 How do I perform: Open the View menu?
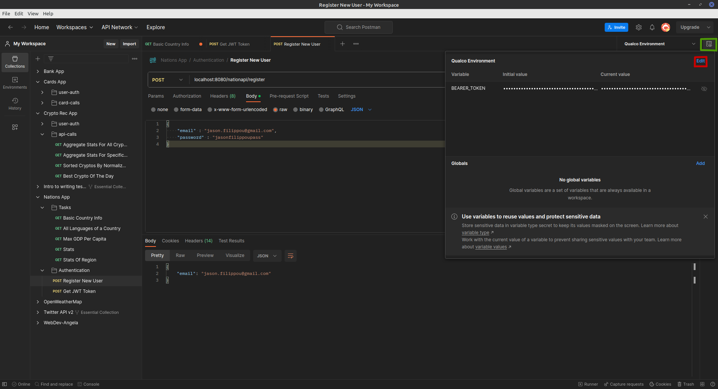[x=33, y=13]
